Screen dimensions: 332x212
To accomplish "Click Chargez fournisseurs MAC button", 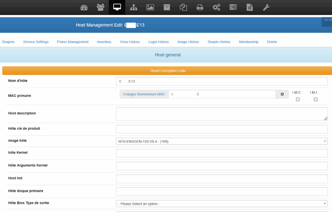I will pyautogui.click(x=144, y=94).
